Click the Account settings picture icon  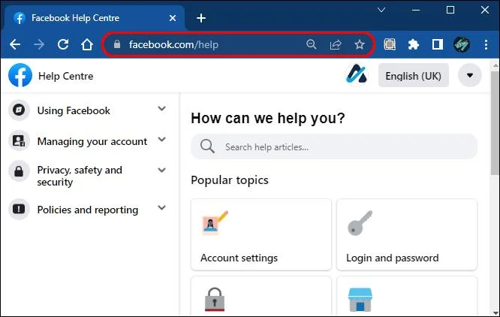[x=215, y=222]
